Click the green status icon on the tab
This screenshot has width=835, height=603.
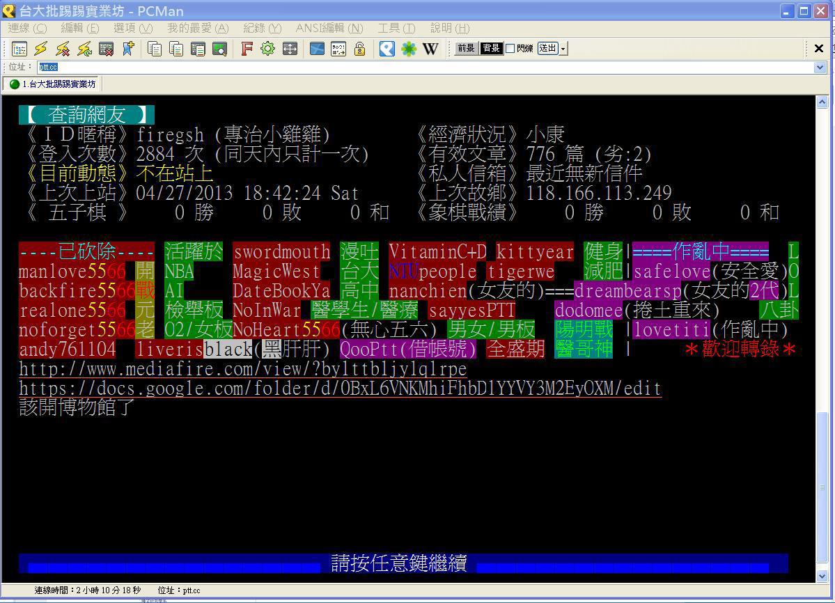[x=15, y=84]
